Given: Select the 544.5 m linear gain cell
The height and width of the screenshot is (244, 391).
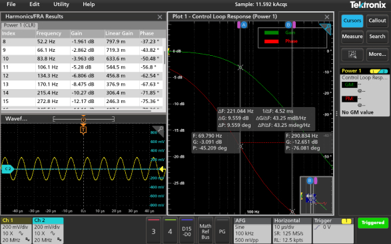Looking at the screenshot, I should click(122, 67).
